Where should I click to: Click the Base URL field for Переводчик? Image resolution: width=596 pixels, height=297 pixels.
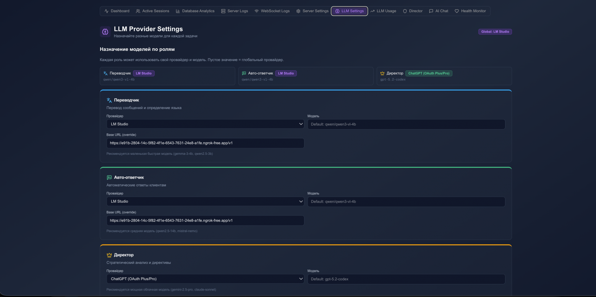(x=205, y=143)
